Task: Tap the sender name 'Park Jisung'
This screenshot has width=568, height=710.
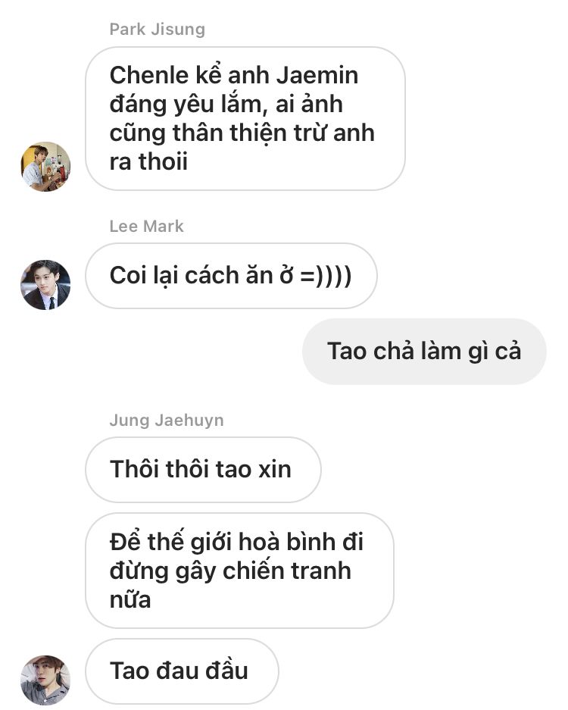Action: pyautogui.click(x=157, y=30)
